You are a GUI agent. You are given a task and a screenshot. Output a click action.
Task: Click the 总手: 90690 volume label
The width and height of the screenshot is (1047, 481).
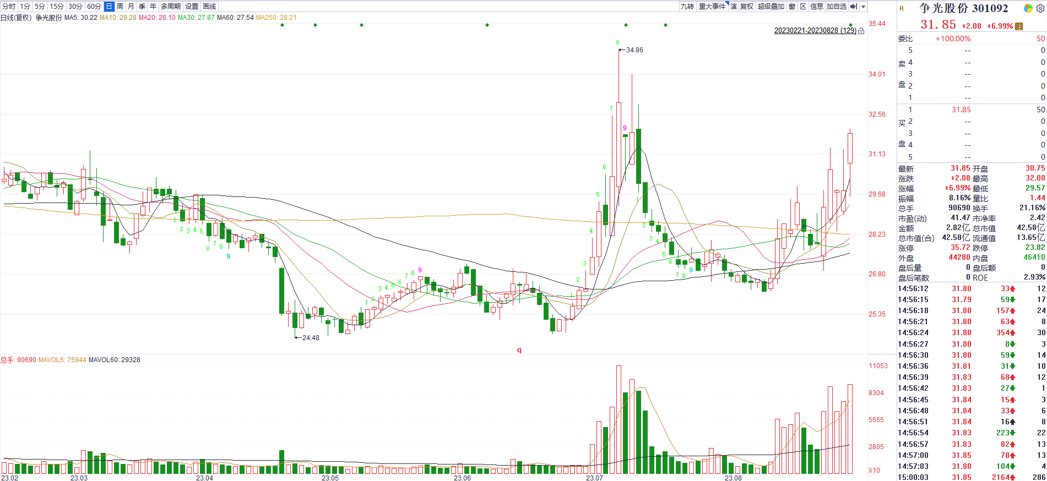[x=18, y=360]
